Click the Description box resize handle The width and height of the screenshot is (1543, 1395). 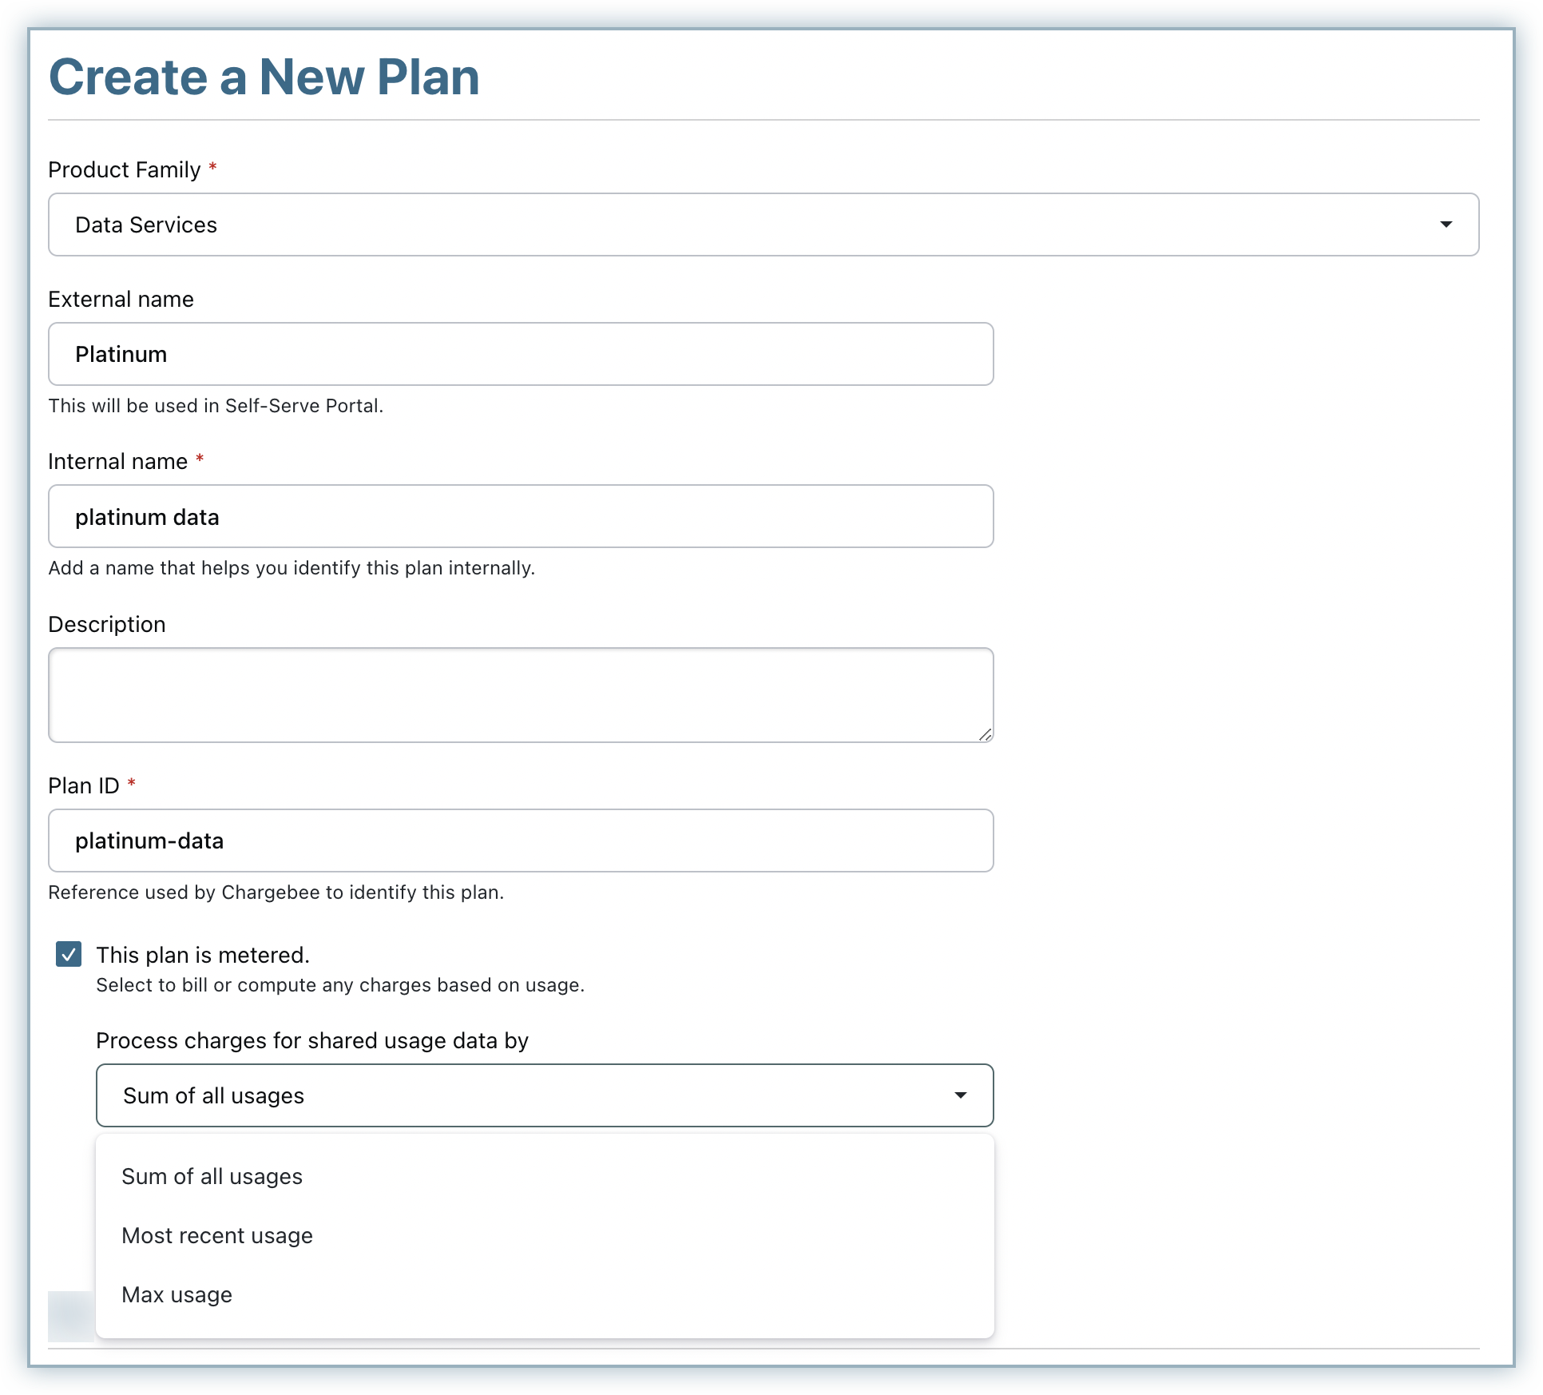[986, 735]
